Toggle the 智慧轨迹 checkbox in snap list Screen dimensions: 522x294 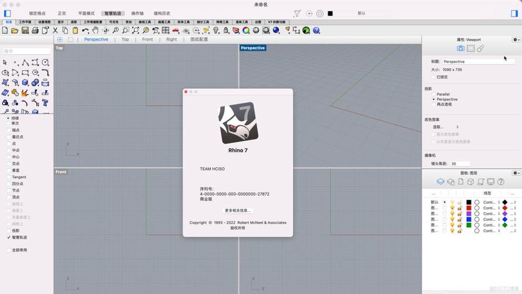(9, 238)
